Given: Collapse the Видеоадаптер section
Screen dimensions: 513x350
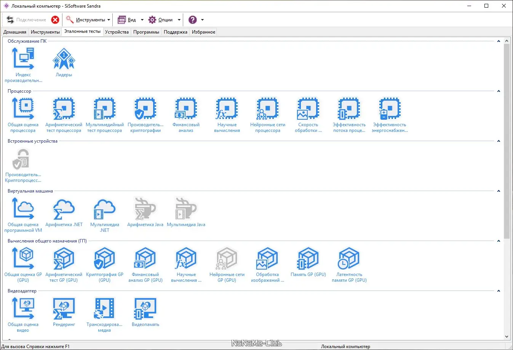Looking at the screenshot, I should 499,291.
